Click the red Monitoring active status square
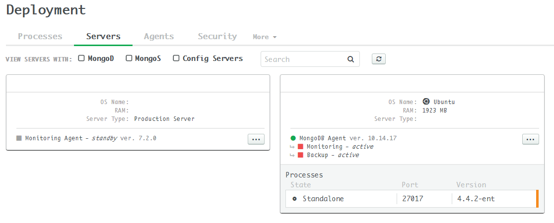The width and height of the screenshot is (554, 223). click(301, 146)
